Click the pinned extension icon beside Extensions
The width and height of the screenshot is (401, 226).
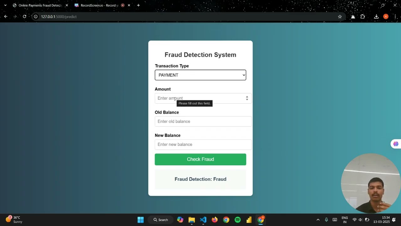pyautogui.click(x=353, y=17)
